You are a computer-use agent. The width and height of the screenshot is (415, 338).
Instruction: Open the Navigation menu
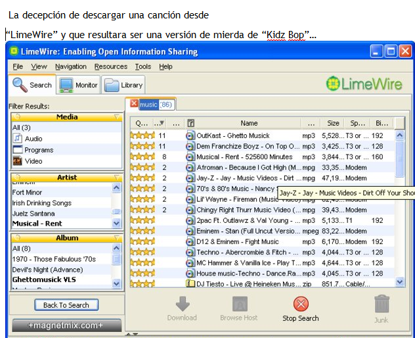tap(71, 66)
